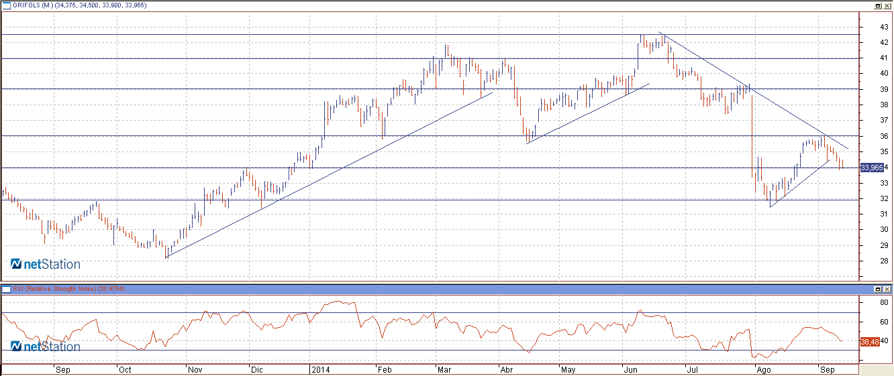The height and width of the screenshot is (376, 894).
Task: Click the Abr label on time axis
Action: (x=507, y=369)
